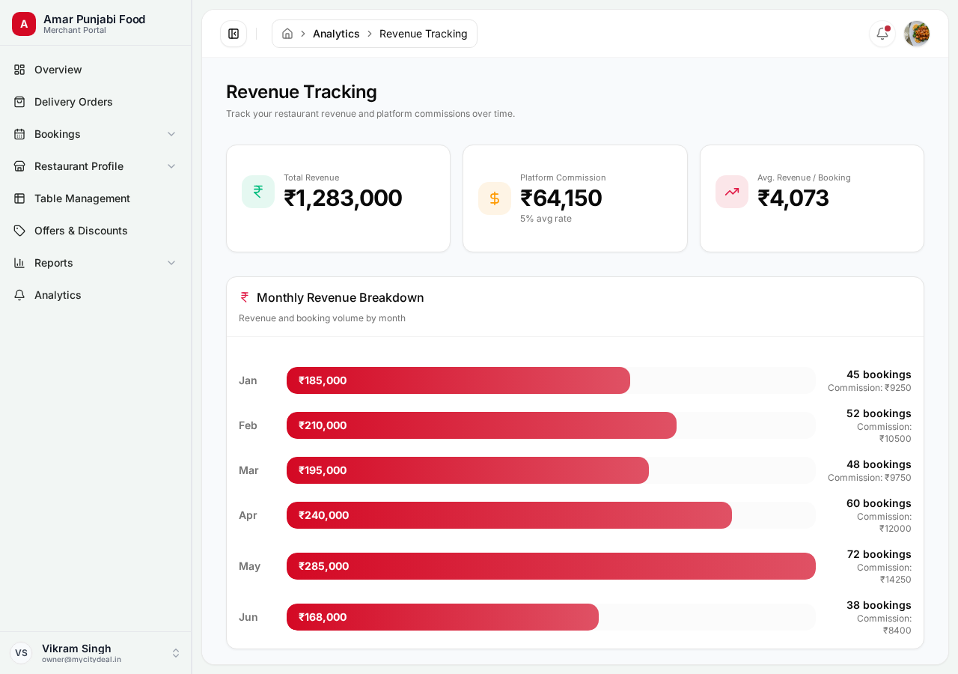
Task: Click the "₹4,073" average revenue value
Action: click(x=793, y=198)
